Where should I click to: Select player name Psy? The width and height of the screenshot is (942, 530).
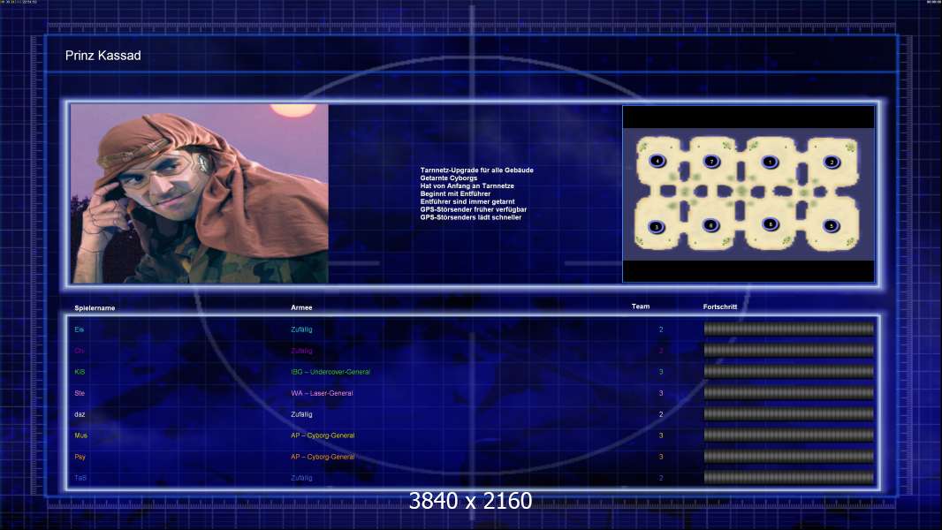(x=80, y=457)
